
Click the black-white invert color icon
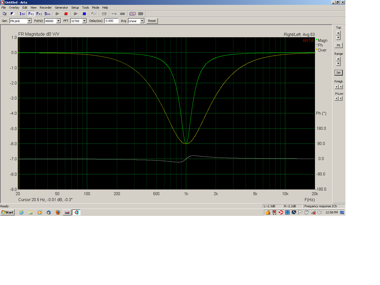click(x=12, y=14)
